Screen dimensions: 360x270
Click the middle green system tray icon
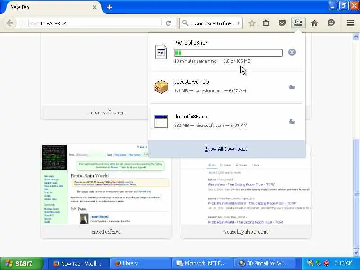pos(318,263)
